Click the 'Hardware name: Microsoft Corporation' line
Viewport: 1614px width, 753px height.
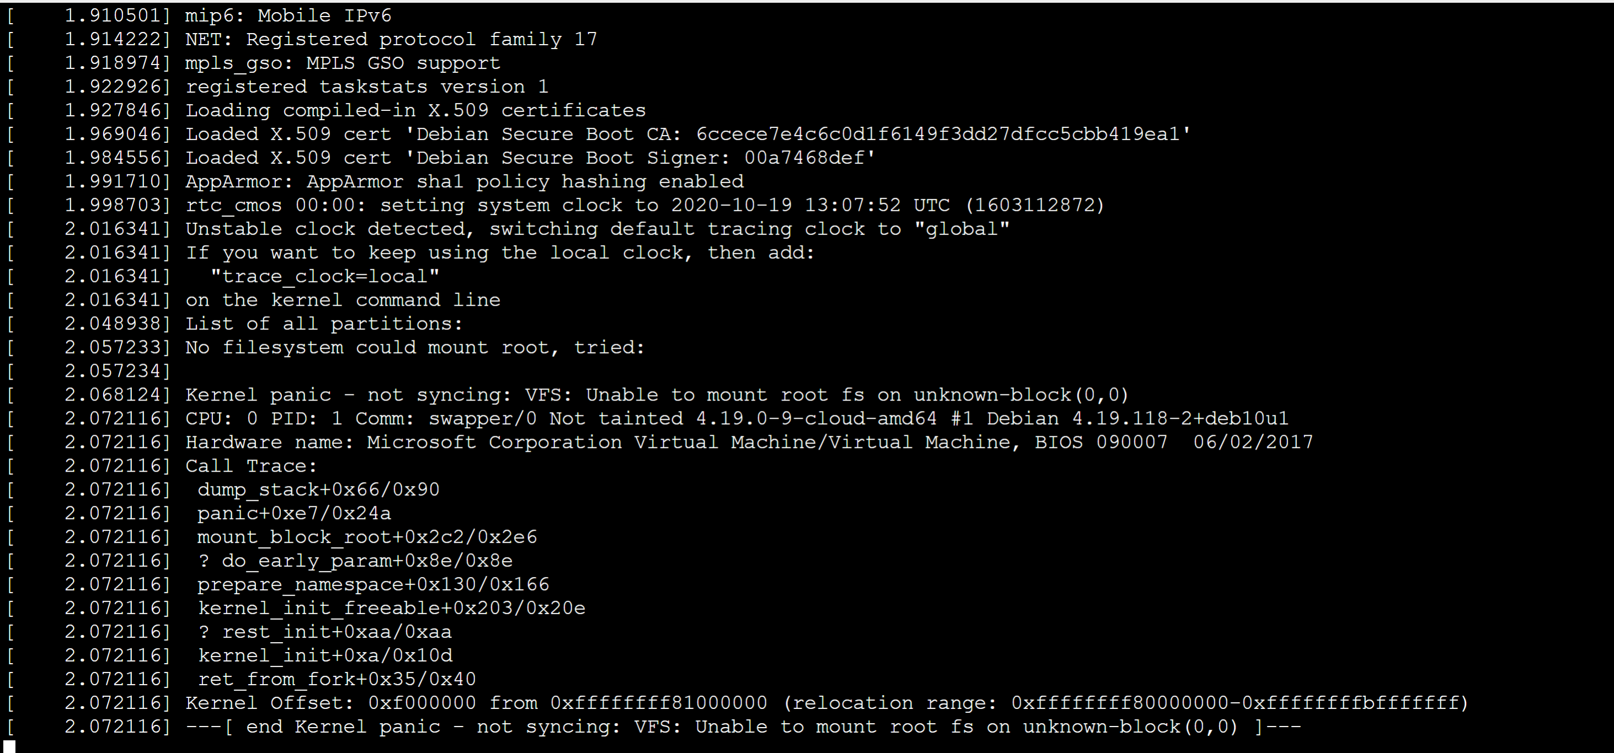tap(749, 442)
